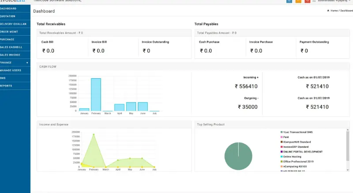Click the Invoice Bill amount value

98,51
